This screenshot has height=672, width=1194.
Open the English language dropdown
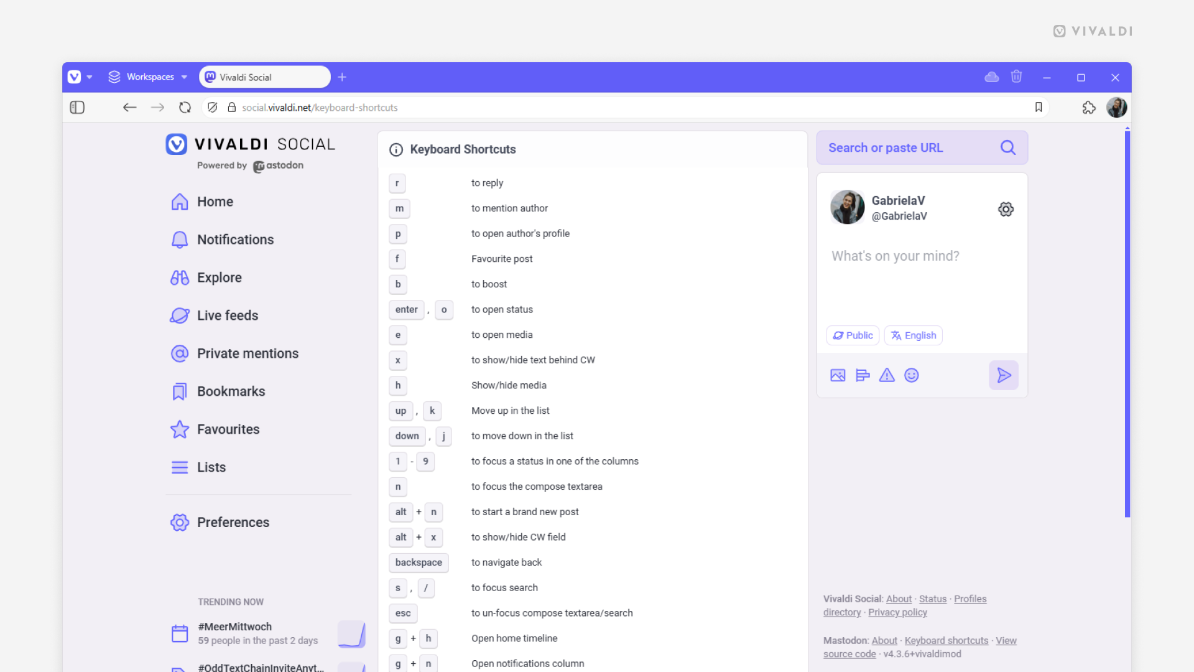tap(914, 335)
